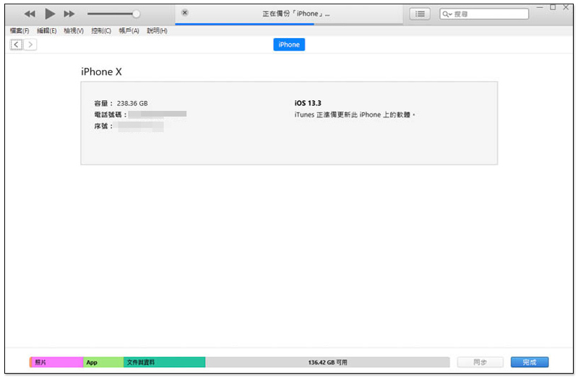Viewport: 578px width, 378px height.
Task: Click the 電話號碼 label
Action: click(111, 115)
